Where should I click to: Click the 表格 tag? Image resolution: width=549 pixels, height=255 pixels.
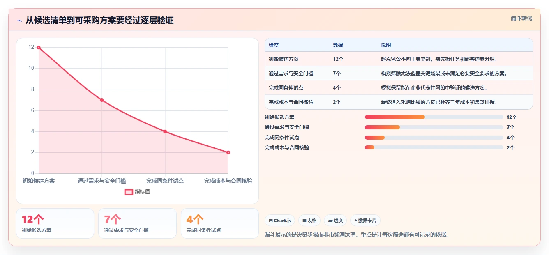(309, 221)
